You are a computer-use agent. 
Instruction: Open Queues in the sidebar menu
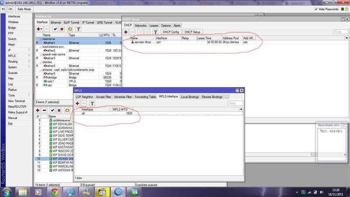(13, 73)
